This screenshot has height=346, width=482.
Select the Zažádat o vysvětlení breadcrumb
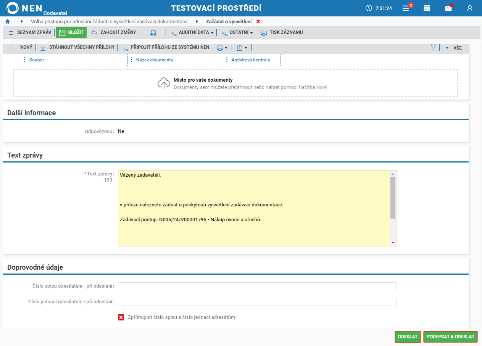229,21
